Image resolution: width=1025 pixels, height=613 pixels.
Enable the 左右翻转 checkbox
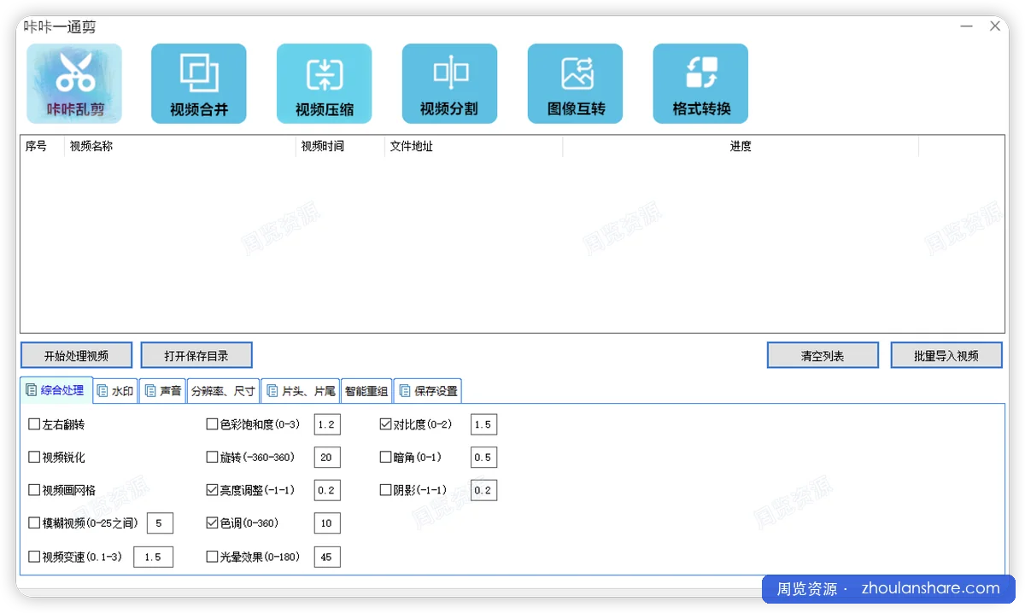pyautogui.click(x=34, y=424)
